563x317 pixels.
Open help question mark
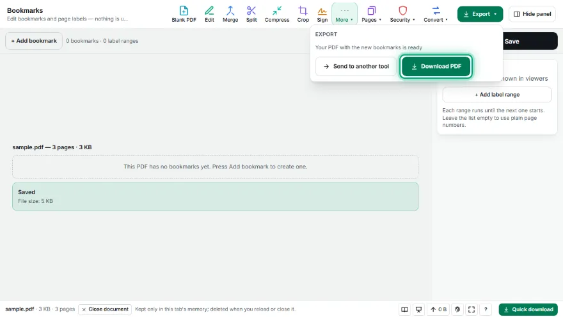click(486, 309)
